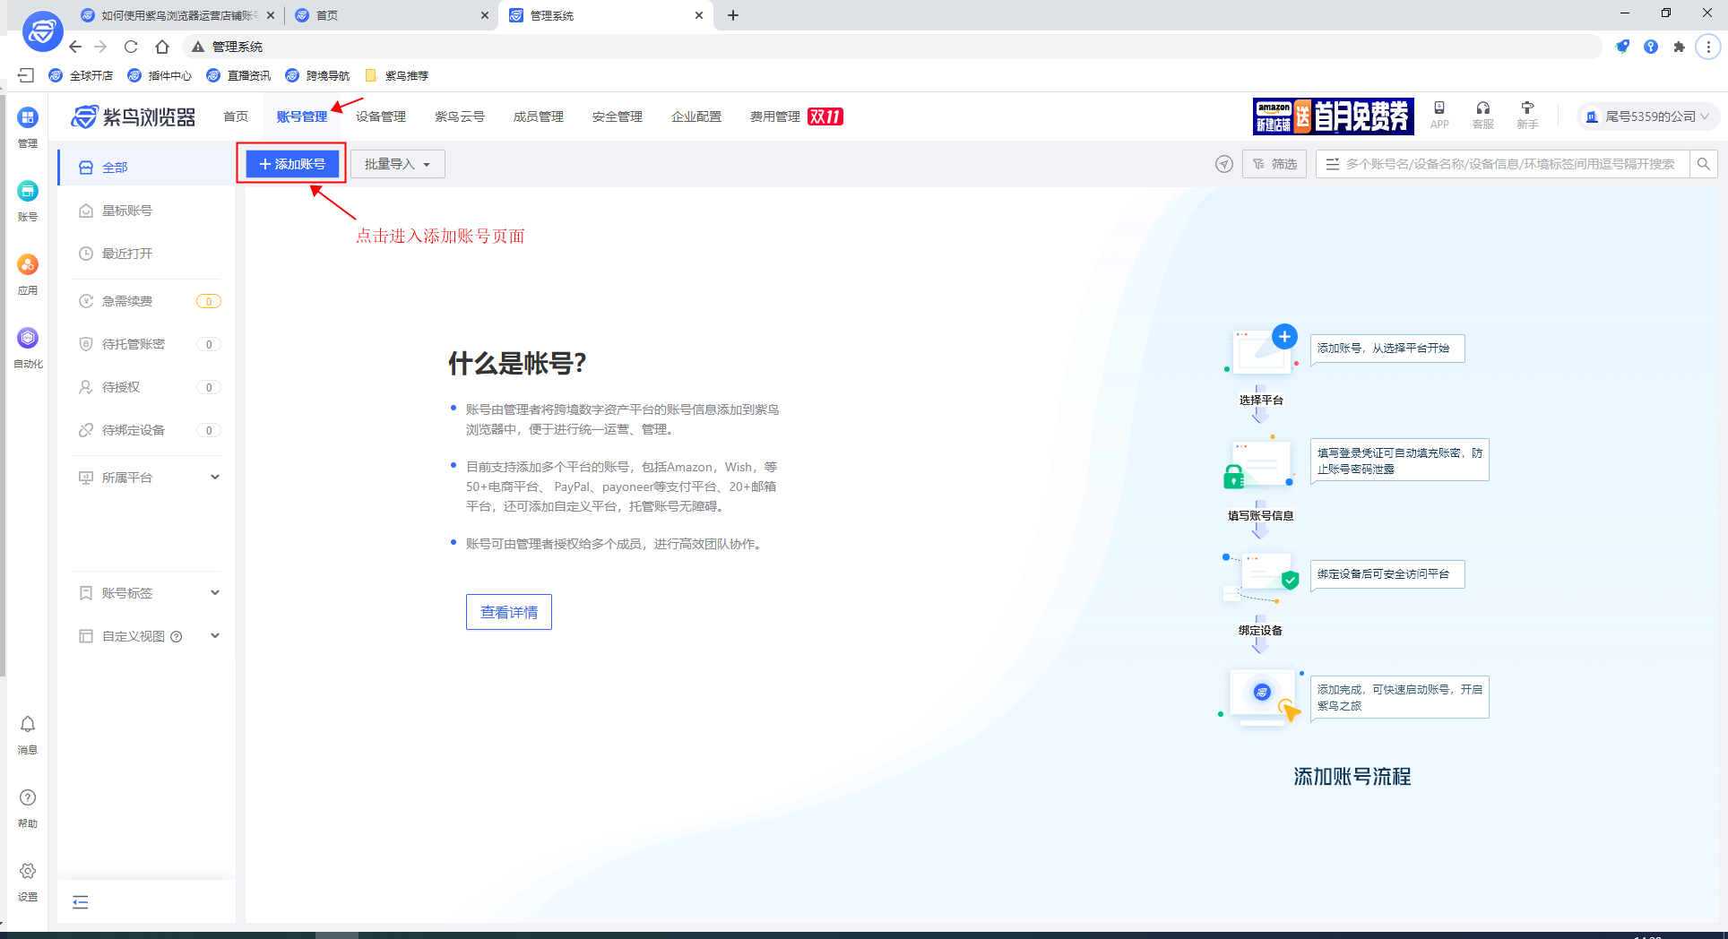Click the 查看详情 button
Viewport: 1728px width, 939px height.
click(508, 612)
